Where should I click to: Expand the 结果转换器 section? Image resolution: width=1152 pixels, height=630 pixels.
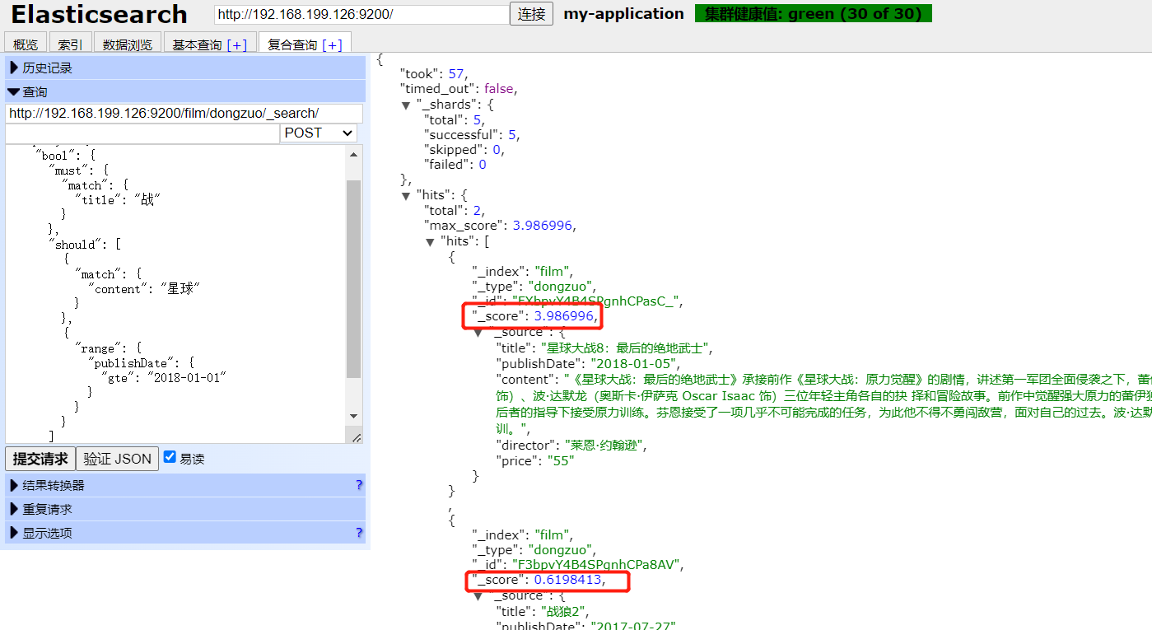(x=185, y=485)
